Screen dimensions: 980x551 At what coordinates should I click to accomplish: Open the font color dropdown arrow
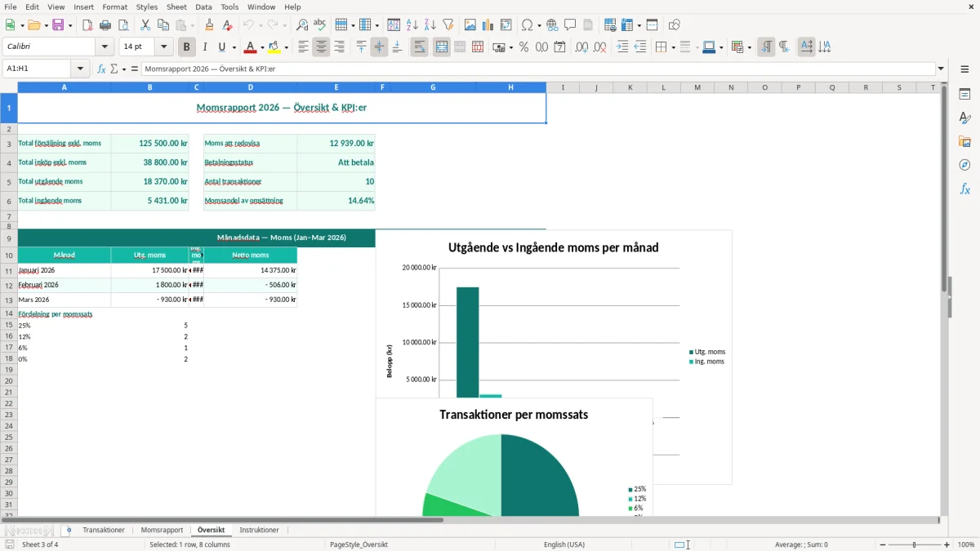(262, 47)
